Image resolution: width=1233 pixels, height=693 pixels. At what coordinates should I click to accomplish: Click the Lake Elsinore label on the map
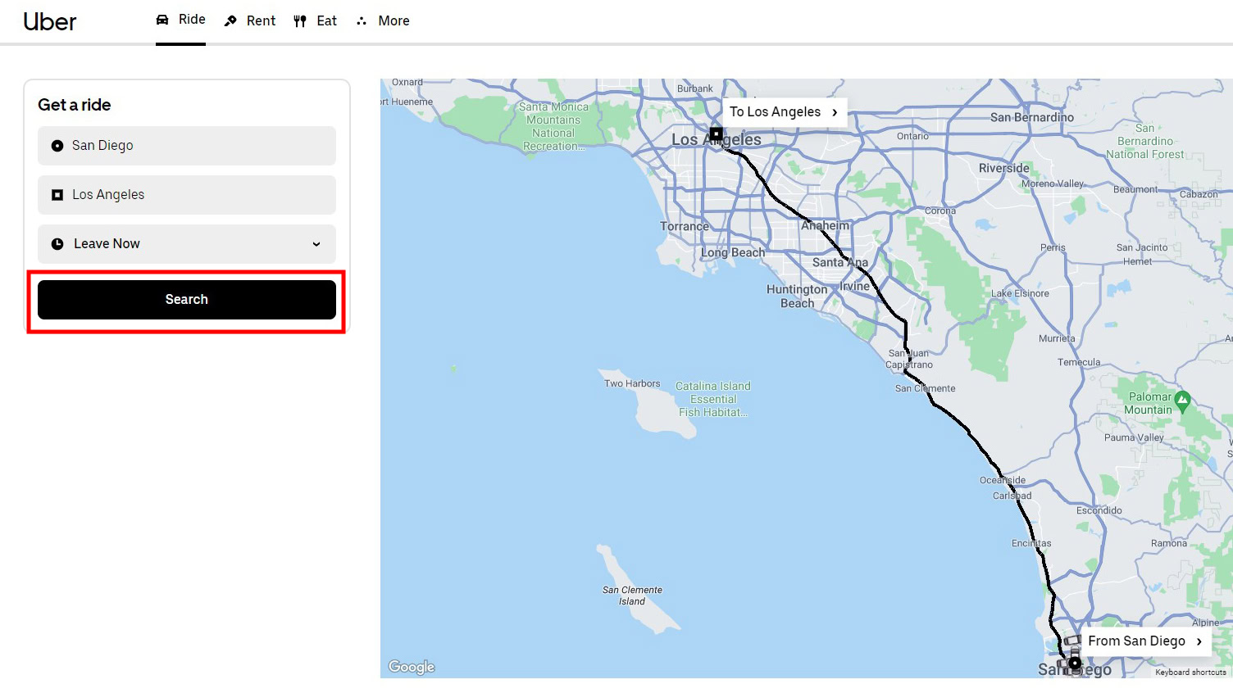point(1020,293)
